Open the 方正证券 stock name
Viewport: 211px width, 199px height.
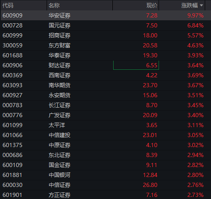click(60, 195)
